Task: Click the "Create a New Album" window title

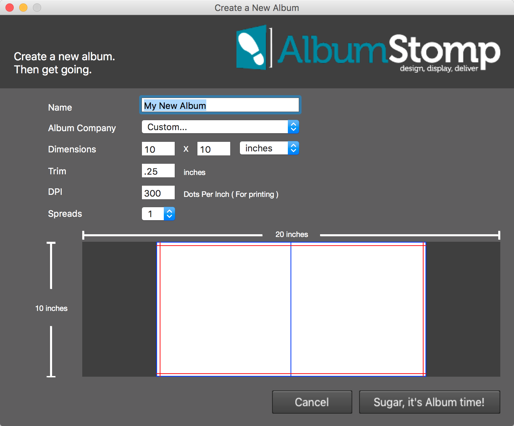Action: tap(257, 8)
